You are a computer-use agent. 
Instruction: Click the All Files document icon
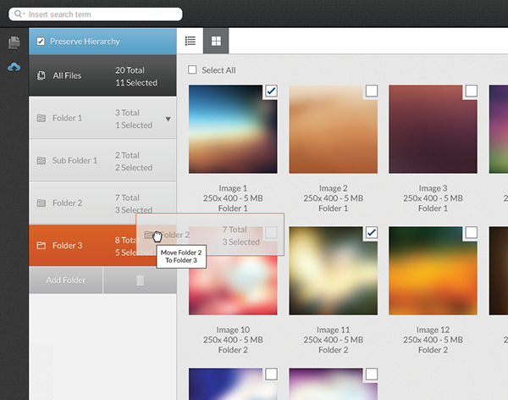41,75
